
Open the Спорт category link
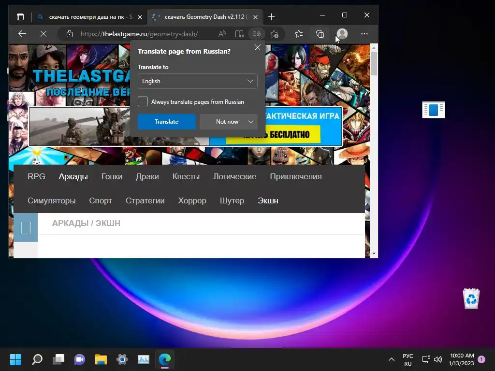pos(101,200)
